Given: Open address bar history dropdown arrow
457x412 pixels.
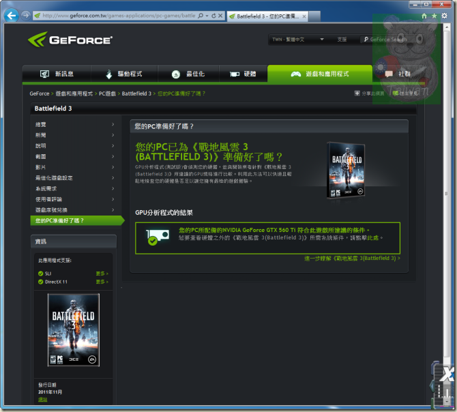Looking at the screenshot, I should coord(207,16).
